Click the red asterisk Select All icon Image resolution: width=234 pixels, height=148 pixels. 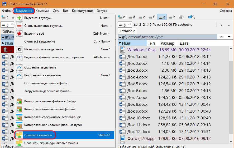point(20,34)
